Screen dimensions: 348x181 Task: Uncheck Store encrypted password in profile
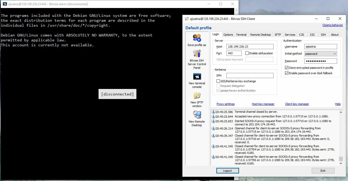coord(287,68)
